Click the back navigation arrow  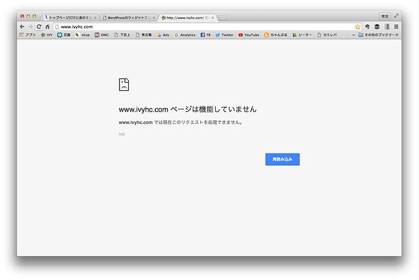point(22,27)
